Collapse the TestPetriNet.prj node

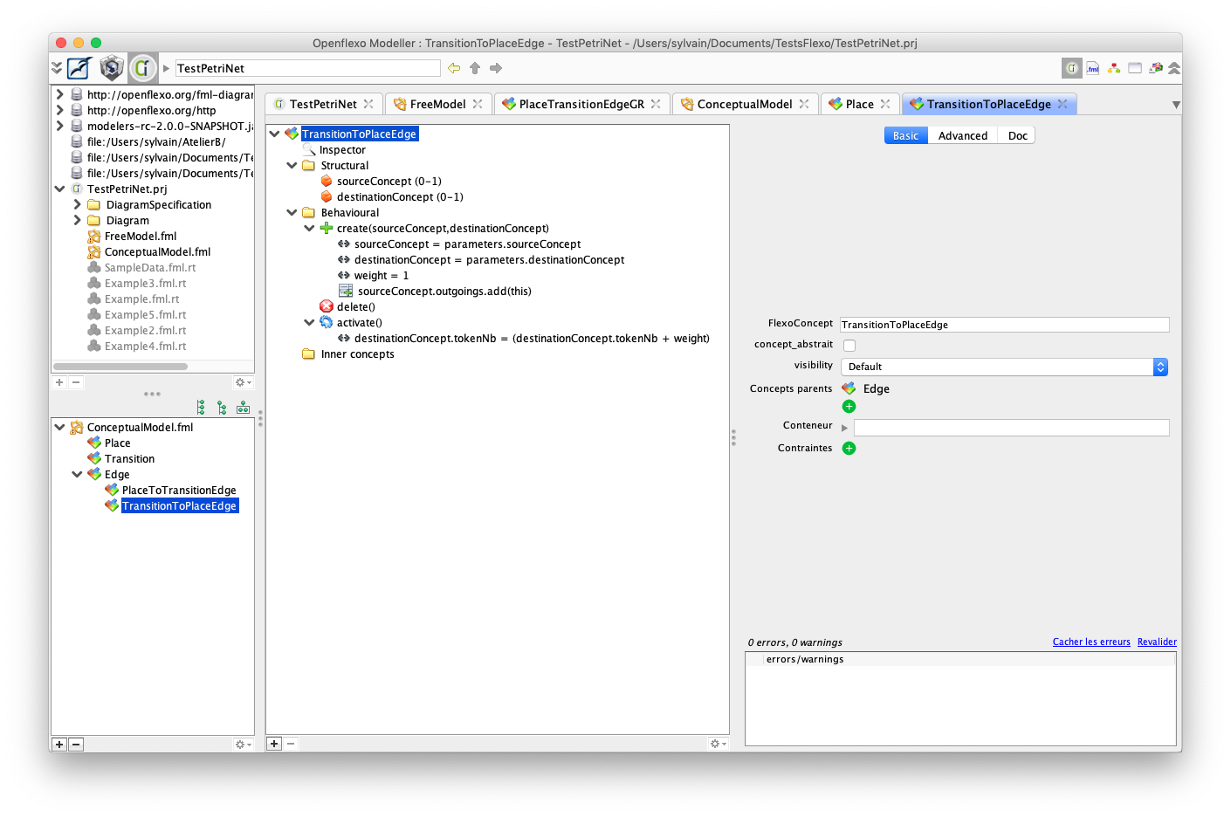pyautogui.click(x=59, y=189)
